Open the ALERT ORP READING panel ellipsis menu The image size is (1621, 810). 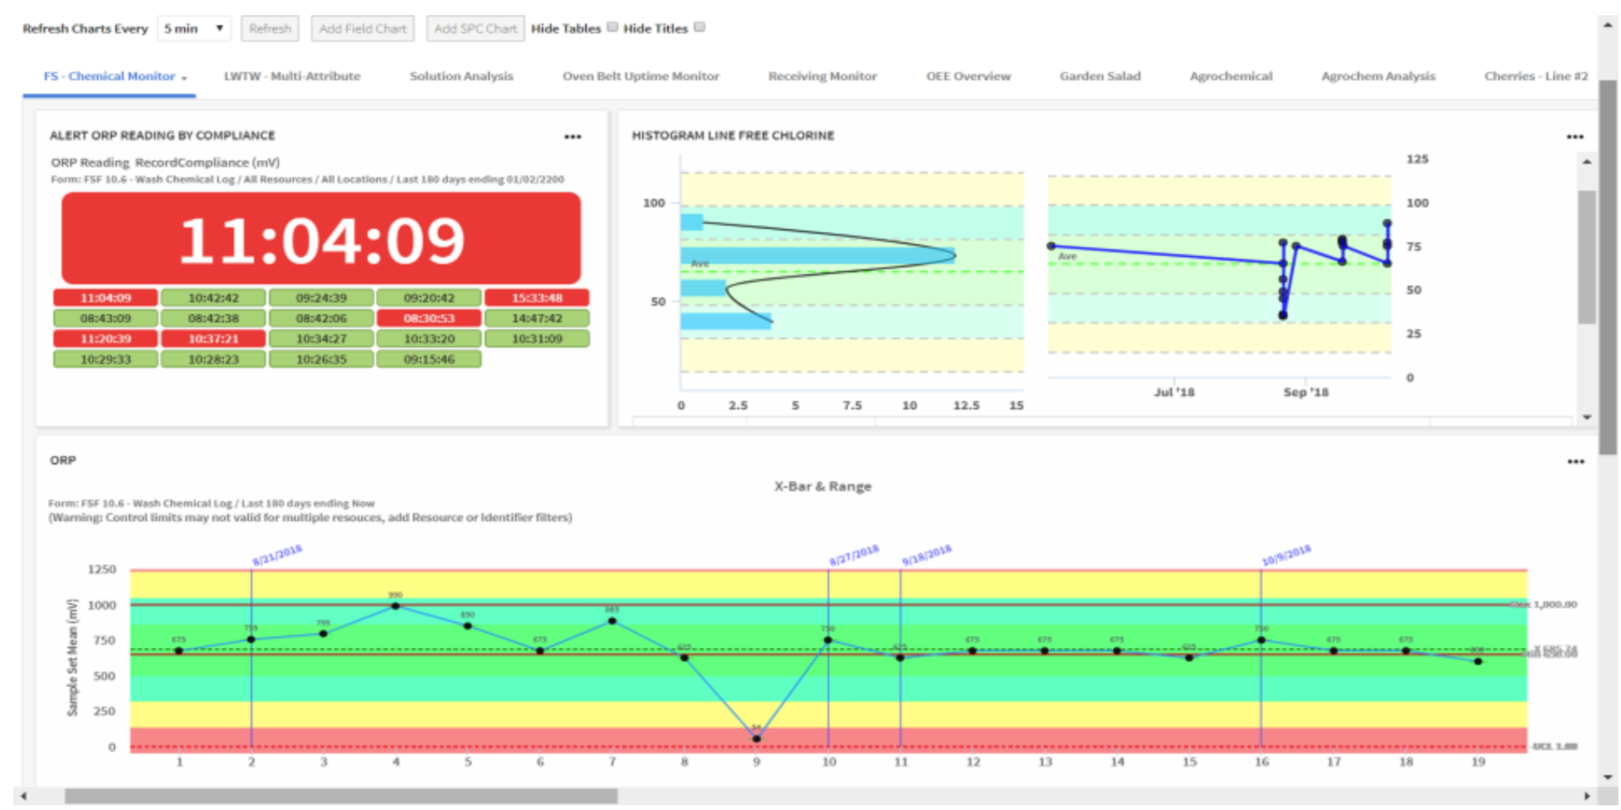point(572,137)
